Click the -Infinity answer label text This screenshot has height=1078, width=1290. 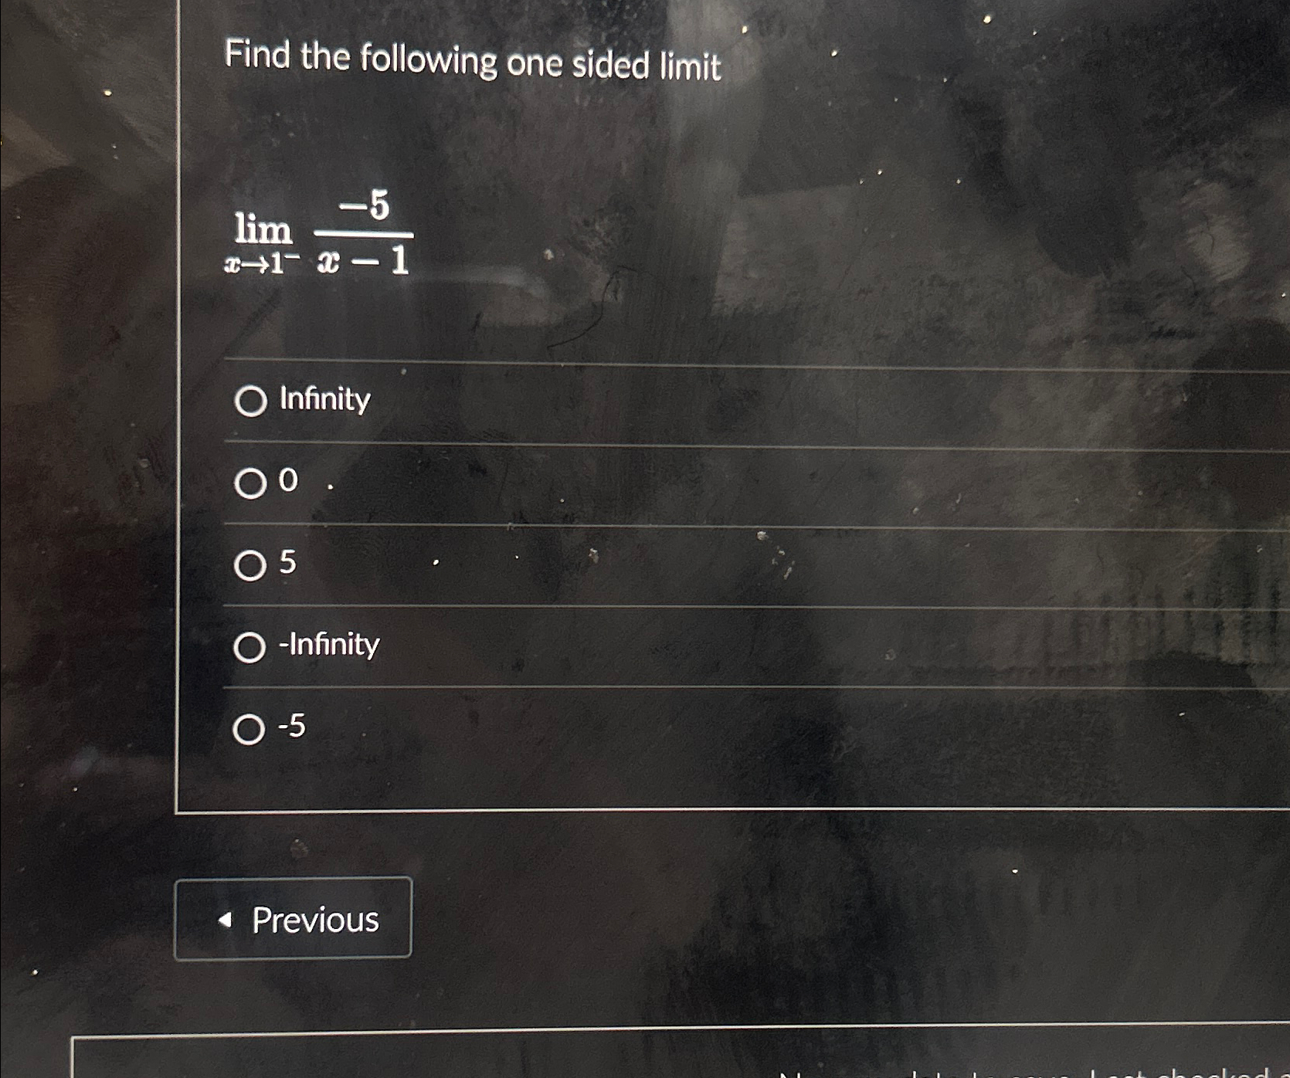(x=328, y=647)
